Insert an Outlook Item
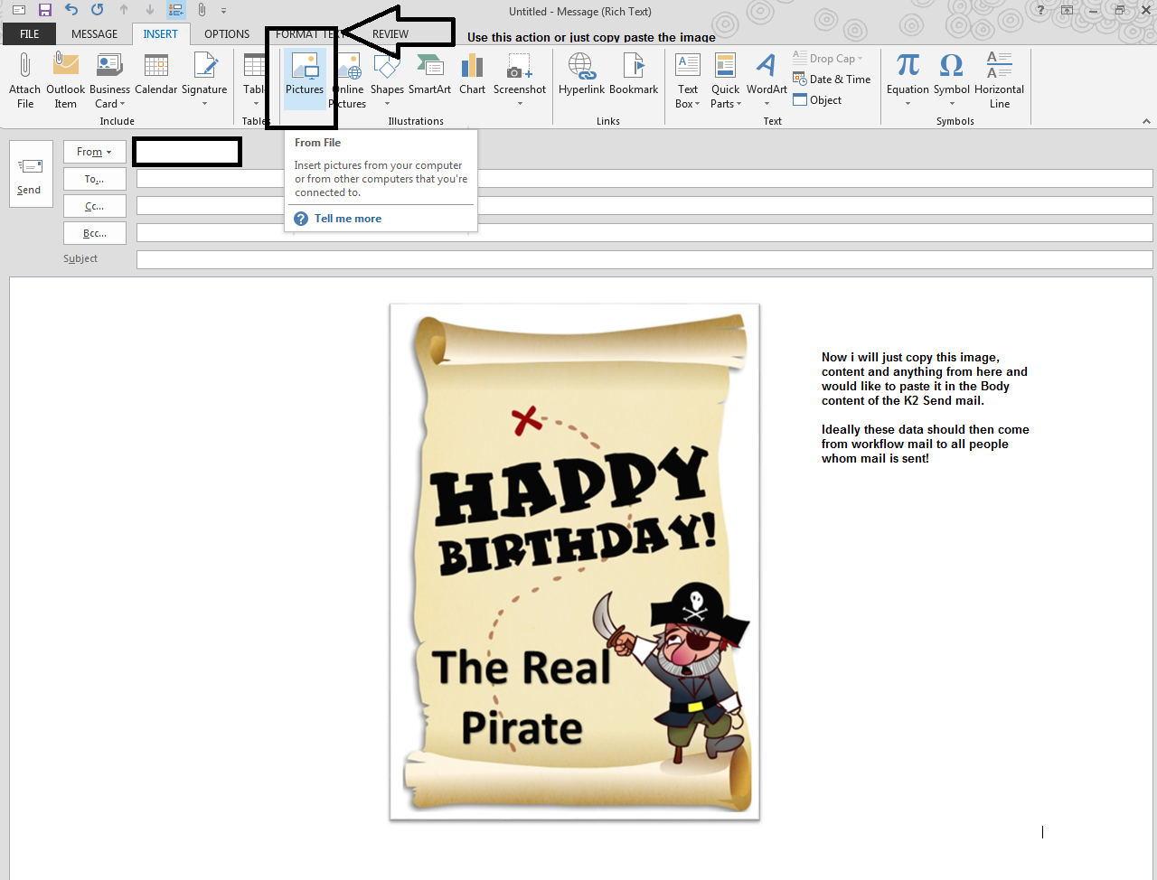Screen dimensions: 1157x880 [x=65, y=80]
